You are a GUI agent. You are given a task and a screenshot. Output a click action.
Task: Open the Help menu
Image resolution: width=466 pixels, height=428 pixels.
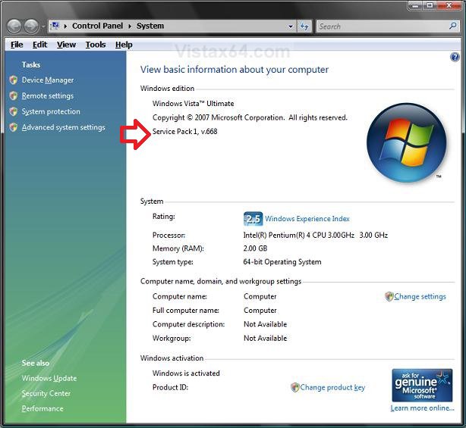point(124,45)
